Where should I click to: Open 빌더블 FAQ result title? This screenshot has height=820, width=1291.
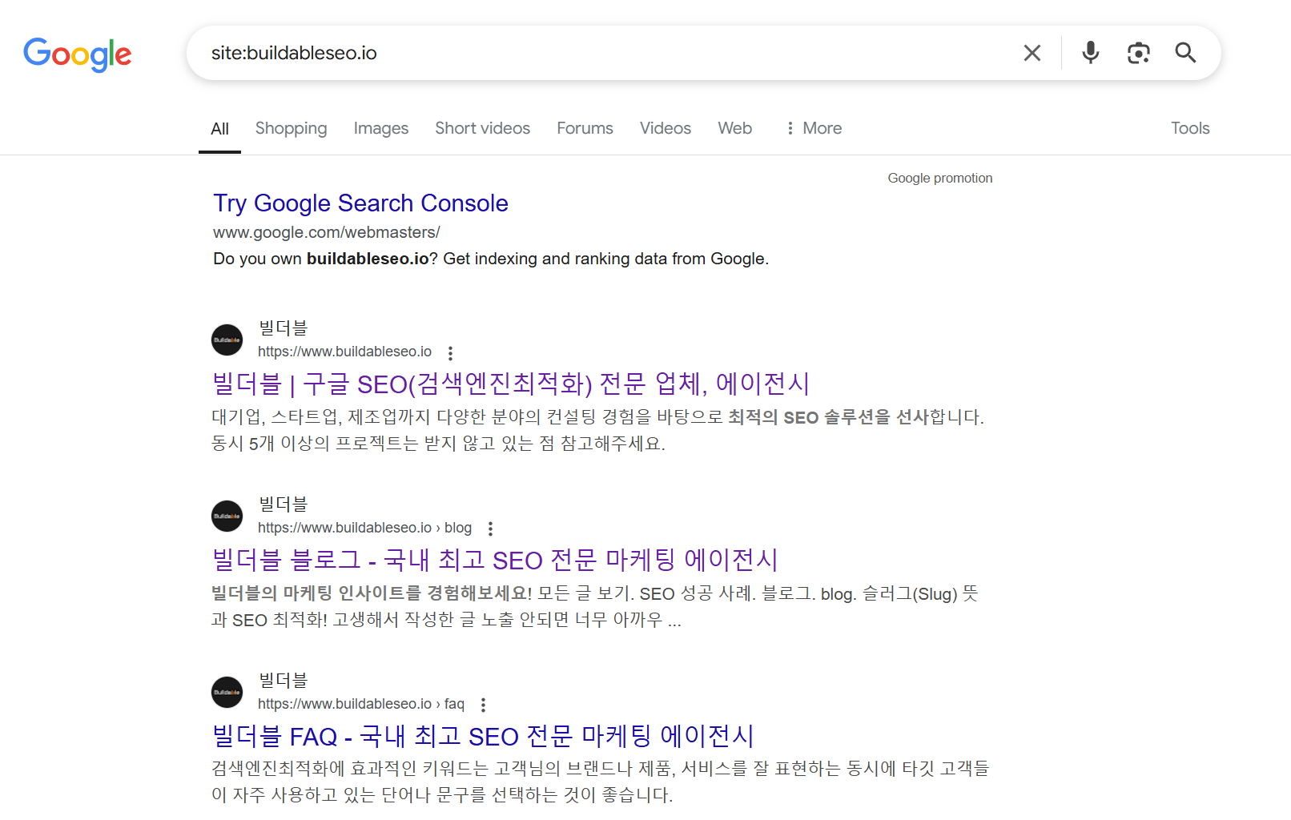point(483,736)
